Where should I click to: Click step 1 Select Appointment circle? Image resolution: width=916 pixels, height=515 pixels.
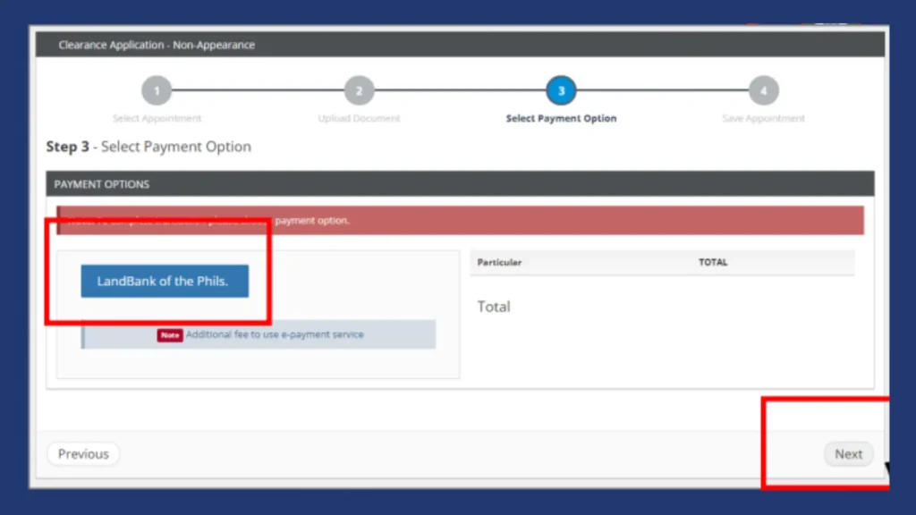point(157,90)
